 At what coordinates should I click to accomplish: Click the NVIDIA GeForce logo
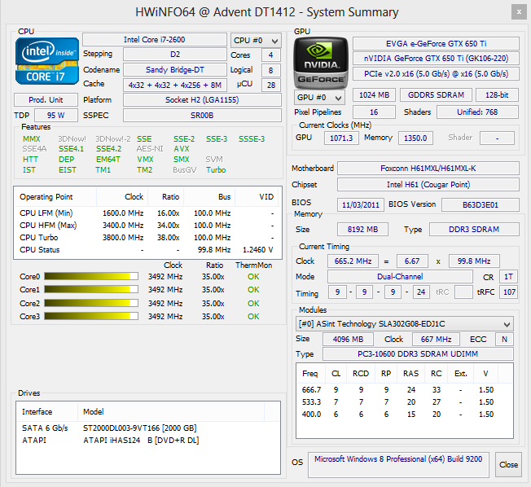[320, 63]
